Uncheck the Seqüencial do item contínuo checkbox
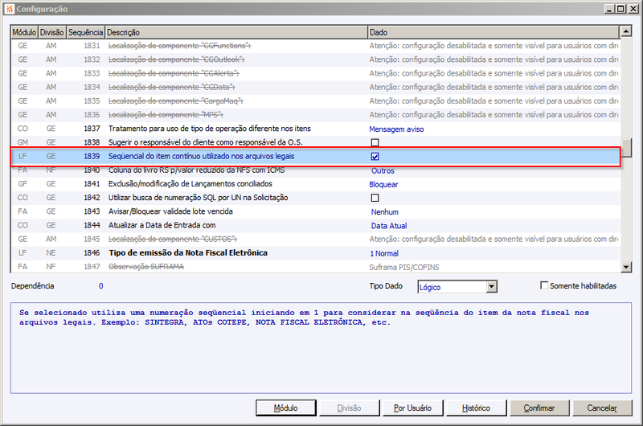 pyautogui.click(x=375, y=156)
